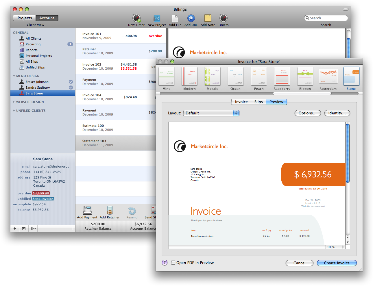Click the invoice preview vertical scrollbar
The width and height of the screenshot is (373, 286).
(348, 153)
